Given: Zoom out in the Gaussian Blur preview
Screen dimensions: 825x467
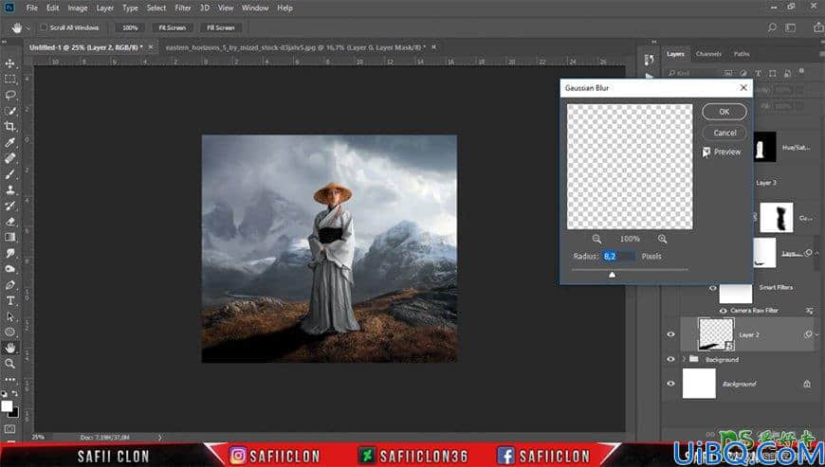Looking at the screenshot, I should pyautogui.click(x=596, y=239).
